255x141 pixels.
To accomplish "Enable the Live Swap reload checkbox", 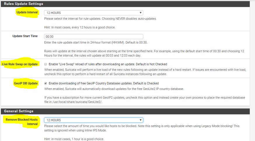I will [x=46, y=64].
